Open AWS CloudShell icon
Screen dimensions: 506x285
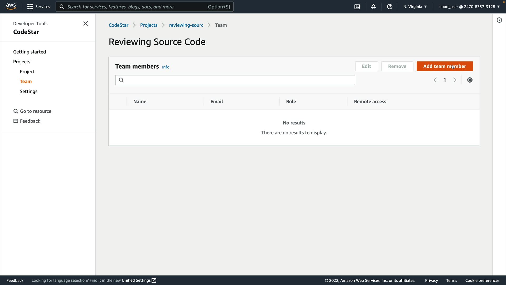coord(357,7)
